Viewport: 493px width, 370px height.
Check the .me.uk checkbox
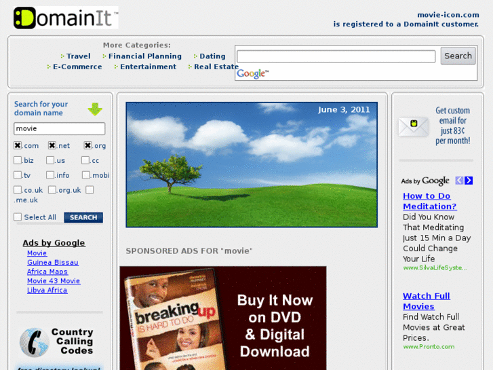point(90,189)
